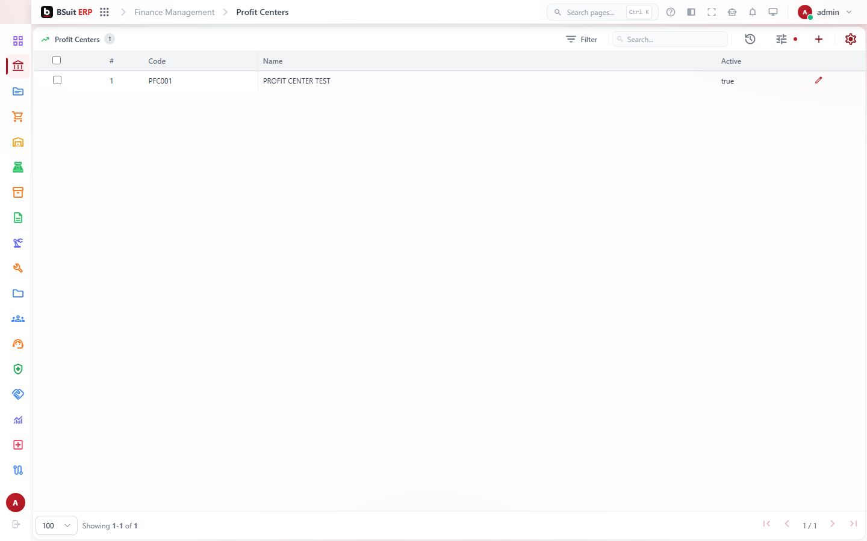Open the red gear settings icon
This screenshot has width=867, height=541.
click(851, 39)
